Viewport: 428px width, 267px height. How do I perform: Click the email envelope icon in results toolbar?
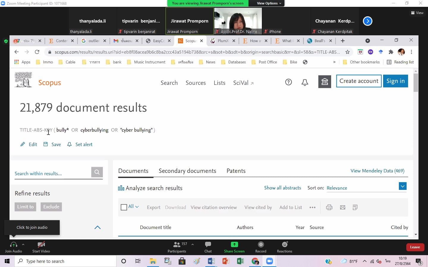(x=342, y=207)
